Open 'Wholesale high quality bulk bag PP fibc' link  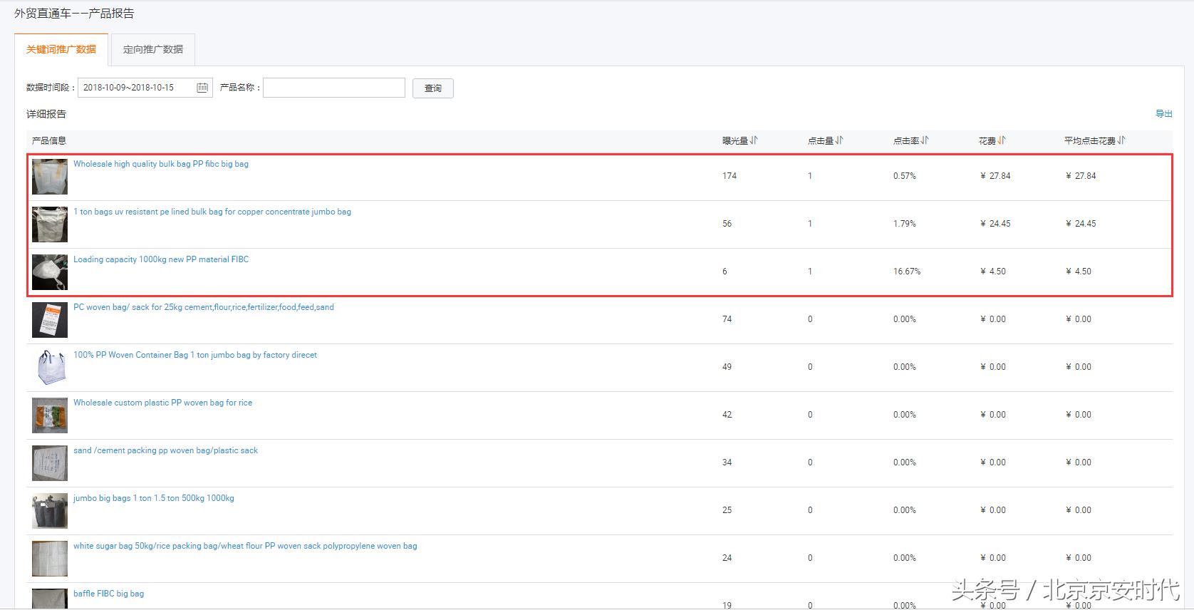[x=161, y=164]
